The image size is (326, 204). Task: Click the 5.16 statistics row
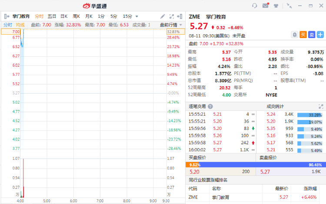[291, 136]
